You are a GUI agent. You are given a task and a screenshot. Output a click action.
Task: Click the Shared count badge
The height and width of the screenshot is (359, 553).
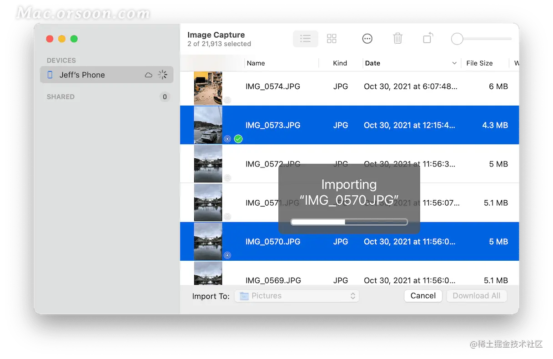(x=165, y=96)
